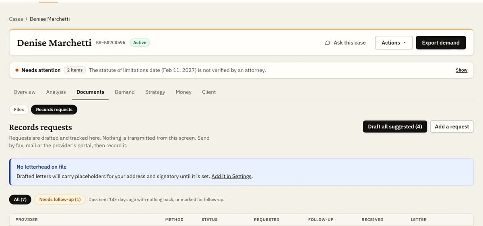Viewport: 483px width, 226px height.
Task: Click Draft all suggested (4) button
Action: [395, 126]
